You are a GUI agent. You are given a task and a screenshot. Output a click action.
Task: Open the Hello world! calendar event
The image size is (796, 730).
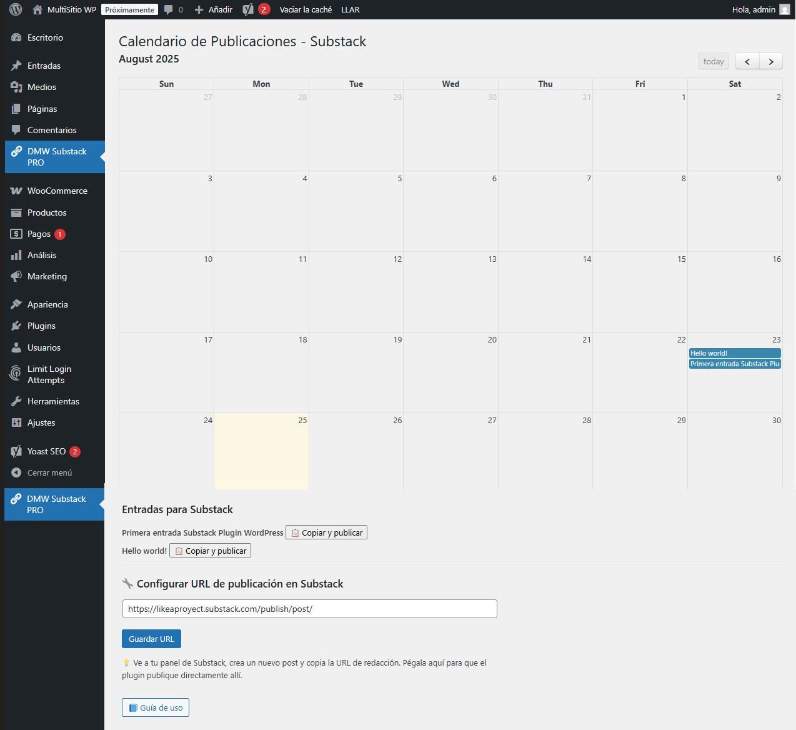tap(734, 353)
